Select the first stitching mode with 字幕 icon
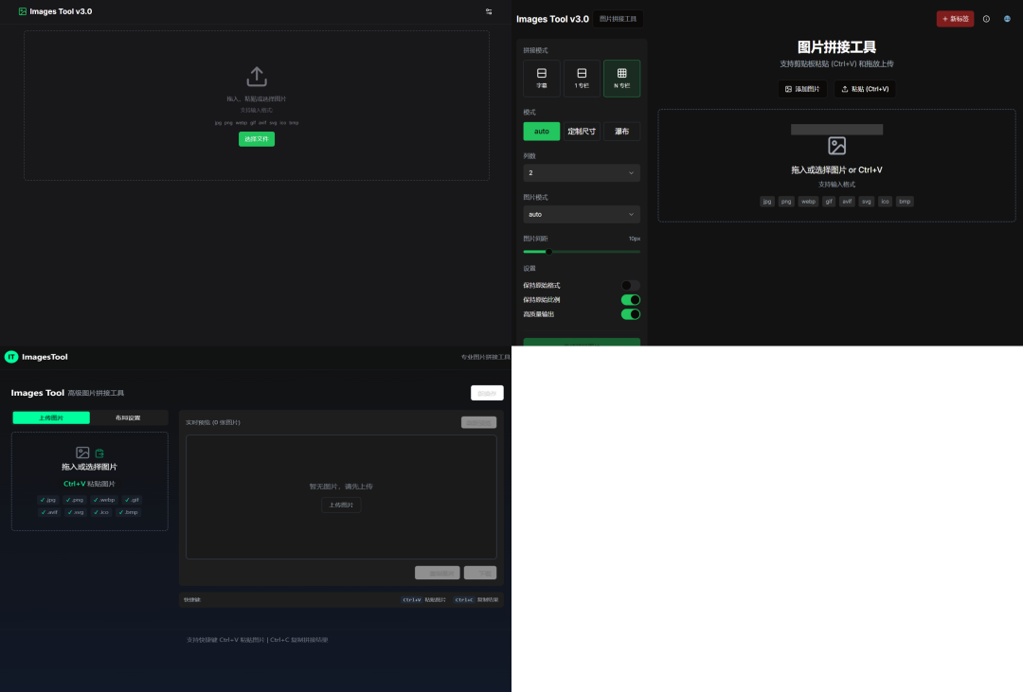This screenshot has height=692, width=1023. (x=542, y=79)
